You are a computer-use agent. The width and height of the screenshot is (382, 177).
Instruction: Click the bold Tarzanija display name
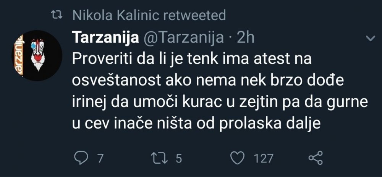104,37
